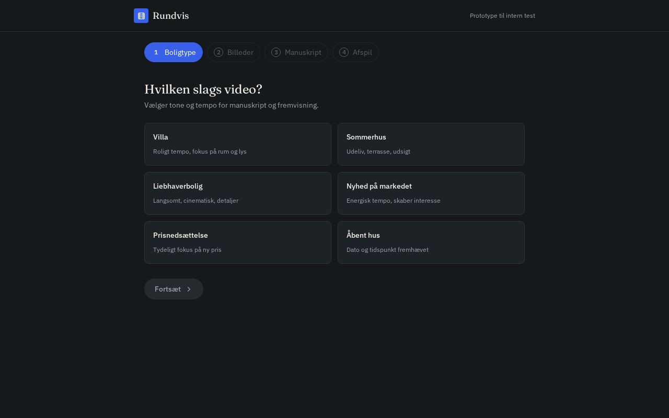Image resolution: width=669 pixels, height=418 pixels.
Task: Click the Rundvis film logo icon
Action: point(141,16)
